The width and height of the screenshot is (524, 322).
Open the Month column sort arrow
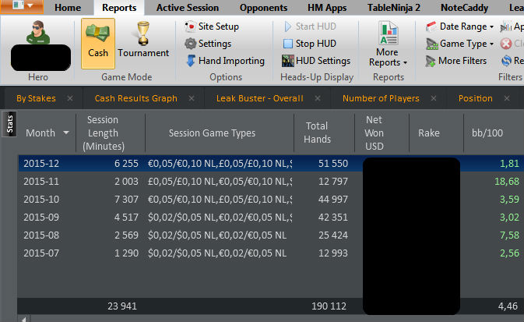coord(66,133)
